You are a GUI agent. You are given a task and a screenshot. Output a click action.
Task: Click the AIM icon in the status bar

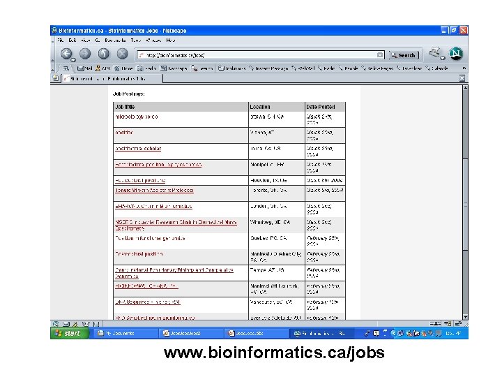click(76, 324)
